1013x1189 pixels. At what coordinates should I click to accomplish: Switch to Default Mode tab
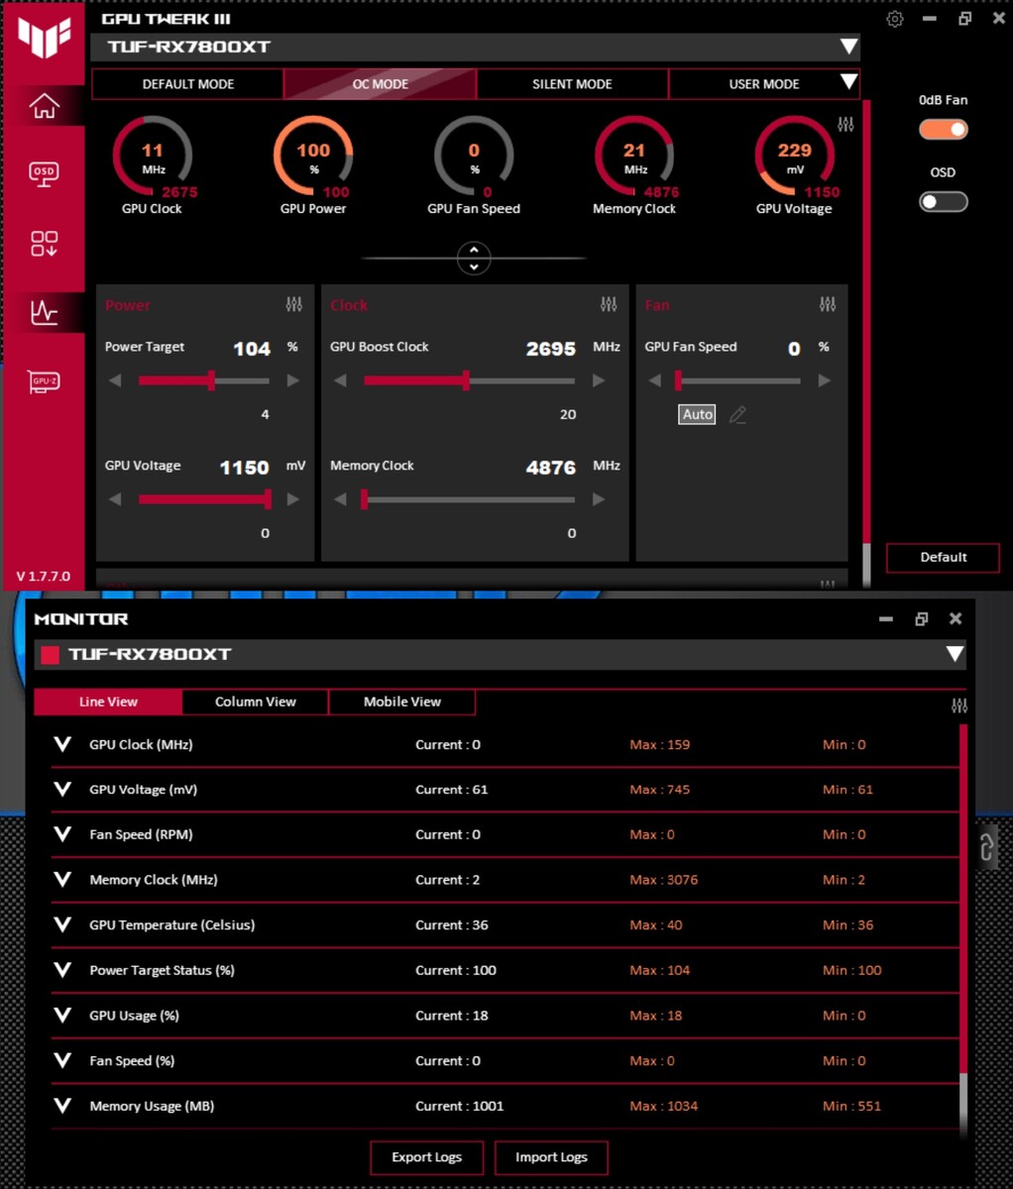(188, 84)
